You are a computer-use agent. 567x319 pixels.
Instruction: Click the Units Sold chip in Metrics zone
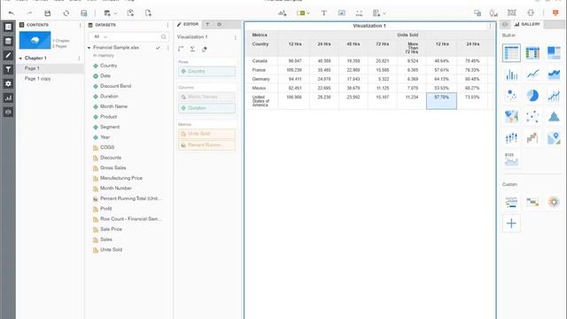(206, 134)
